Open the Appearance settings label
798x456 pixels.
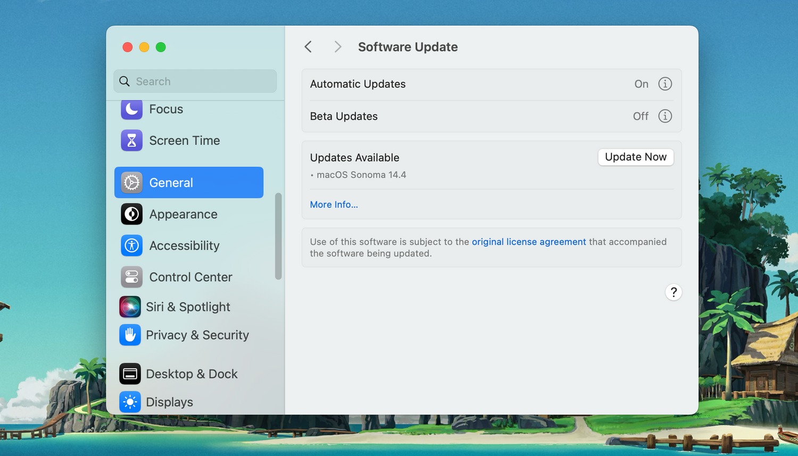[184, 214]
